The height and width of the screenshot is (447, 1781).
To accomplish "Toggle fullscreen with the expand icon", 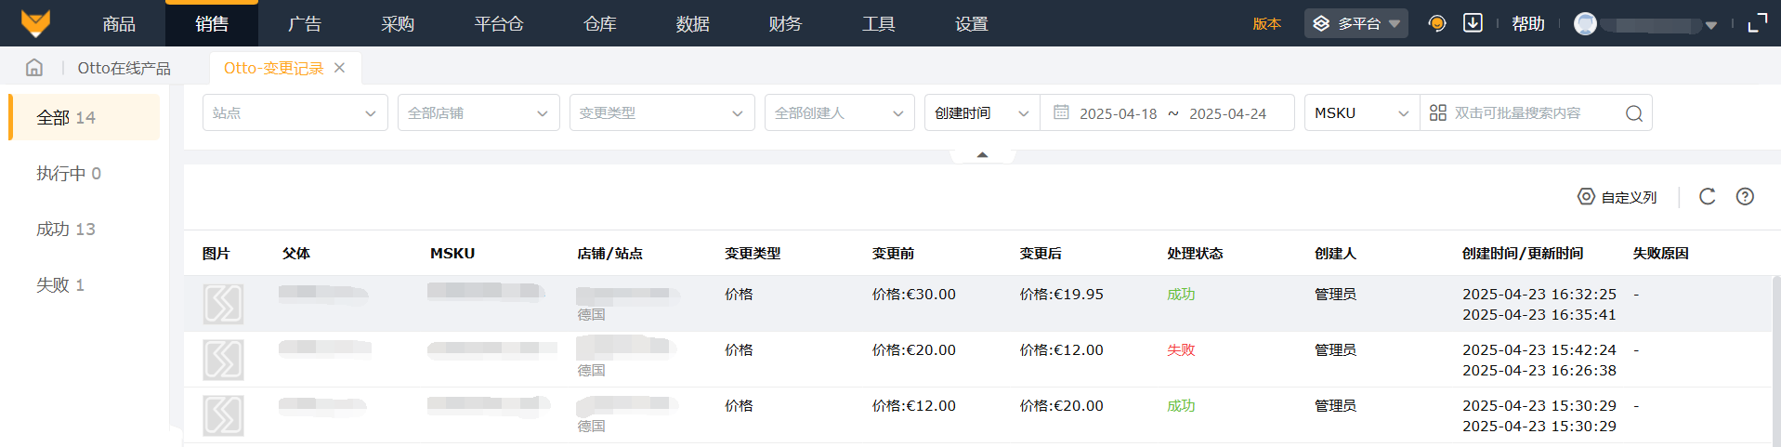I will [x=1757, y=23].
